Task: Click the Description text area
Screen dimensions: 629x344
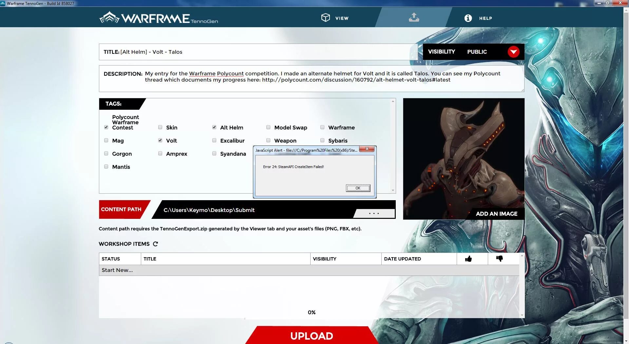Action: coord(312,79)
